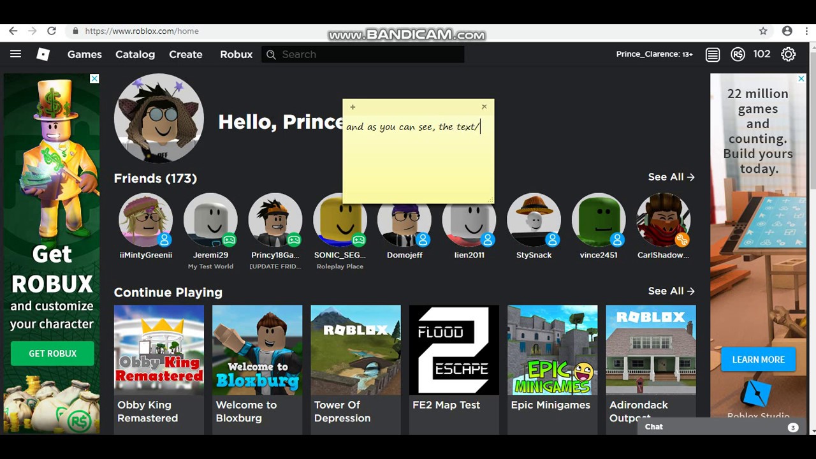Screen dimensions: 816x459
Task: Open the Create nav item
Action: click(x=186, y=54)
